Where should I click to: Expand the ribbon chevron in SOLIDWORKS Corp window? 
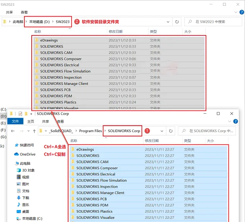point(230,121)
